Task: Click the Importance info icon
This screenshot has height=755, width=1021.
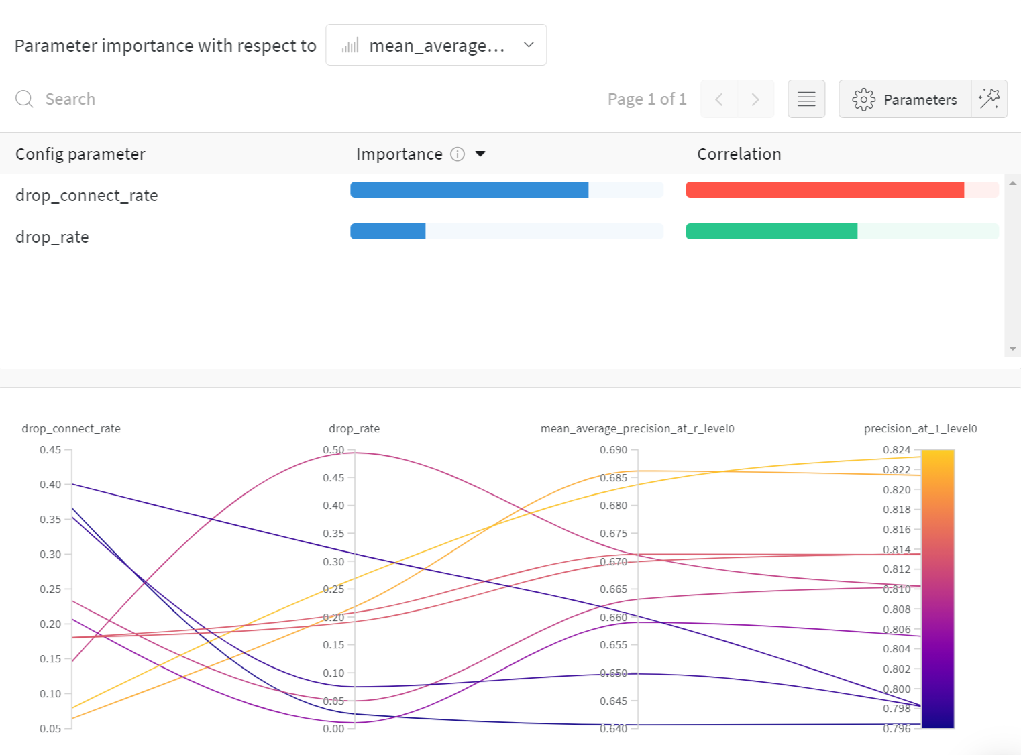Action: click(x=458, y=154)
